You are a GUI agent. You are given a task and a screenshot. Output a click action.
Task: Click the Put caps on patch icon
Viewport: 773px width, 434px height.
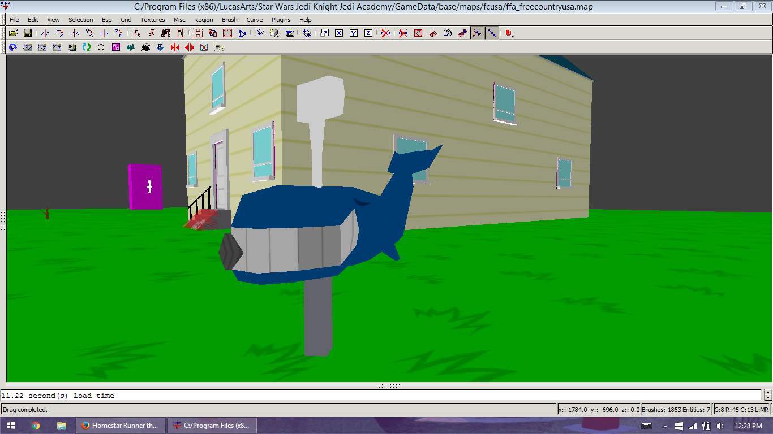pyautogui.click(x=462, y=33)
